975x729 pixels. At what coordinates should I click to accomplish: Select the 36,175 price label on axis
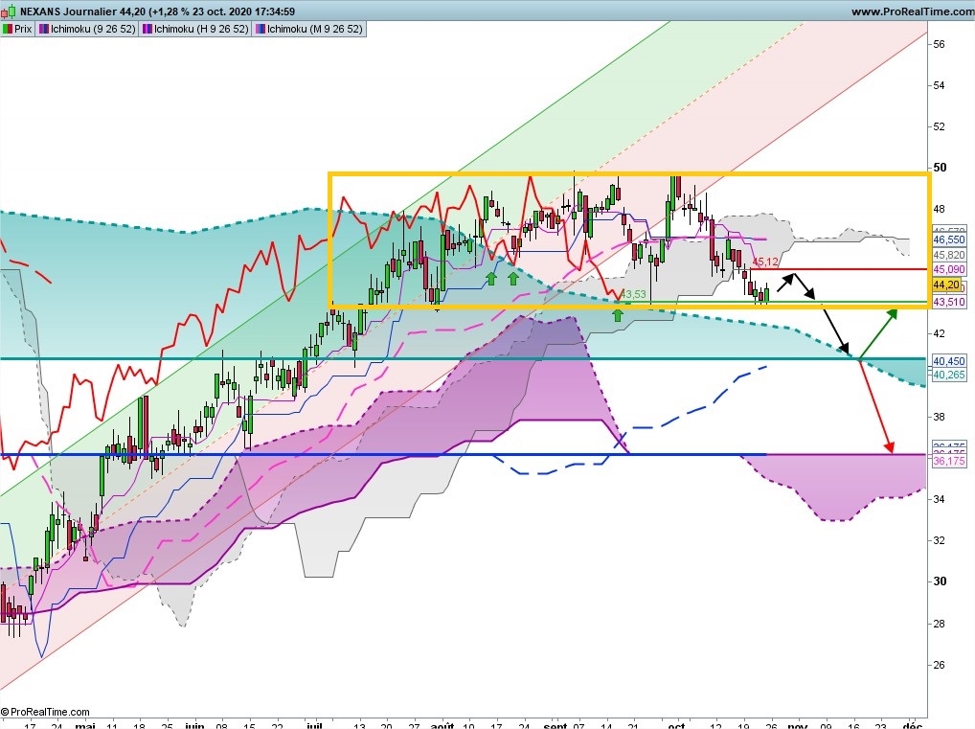pyautogui.click(x=949, y=461)
